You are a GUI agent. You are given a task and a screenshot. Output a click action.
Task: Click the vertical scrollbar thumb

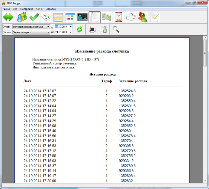pyautogui.click(x=205, y=53)
